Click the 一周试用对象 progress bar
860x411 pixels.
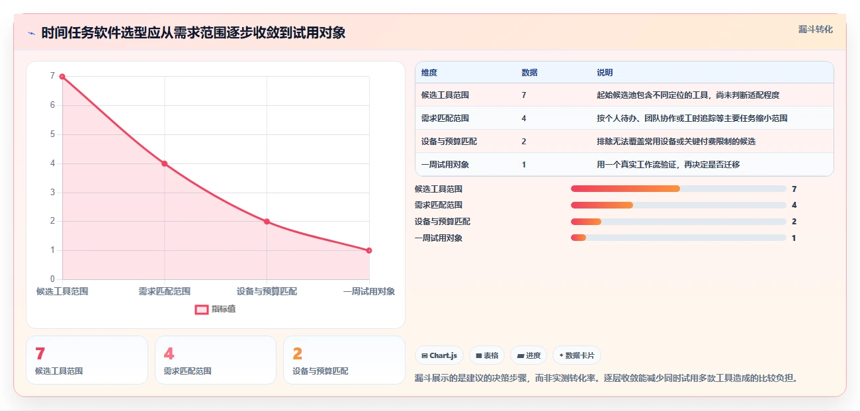(679, 238)
